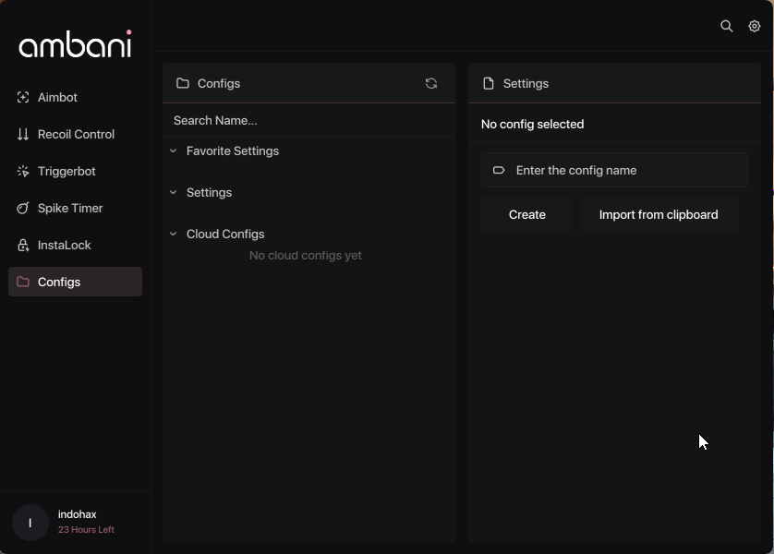Click the Aimbot crosshair icon
774x554 pixels.
point(23,97)
